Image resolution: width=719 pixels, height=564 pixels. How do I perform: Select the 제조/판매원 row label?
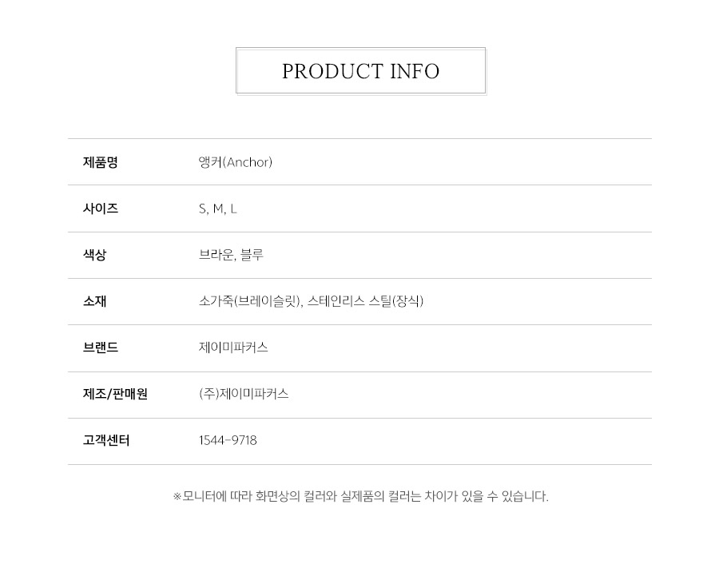tap(115, 394)
